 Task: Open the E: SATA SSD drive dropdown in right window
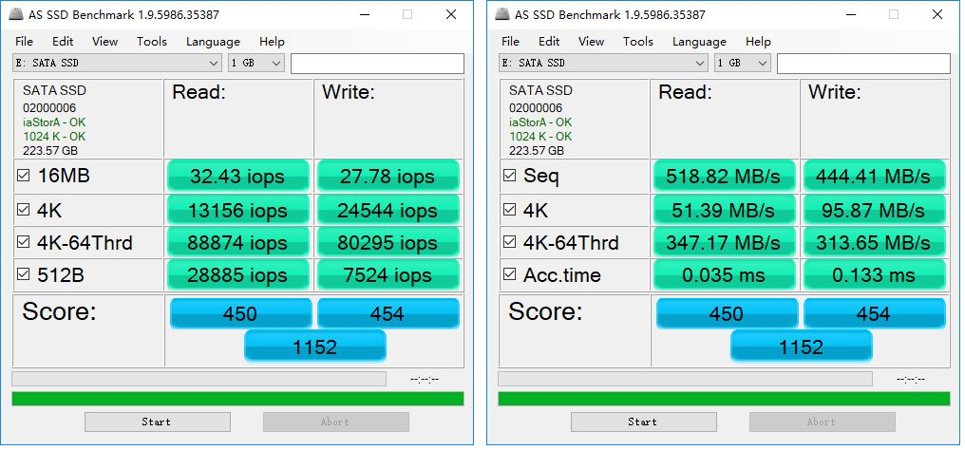click(603, 63)
